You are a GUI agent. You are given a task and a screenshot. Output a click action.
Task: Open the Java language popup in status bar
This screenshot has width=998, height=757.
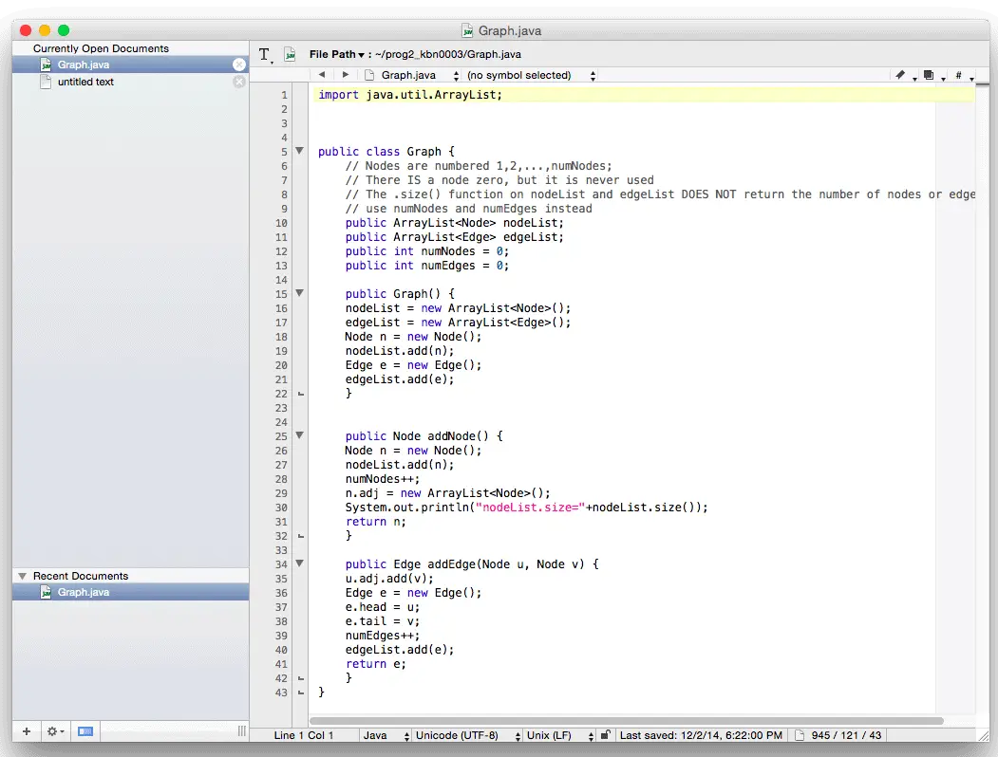pyautogui.click(x=386, y=735)
